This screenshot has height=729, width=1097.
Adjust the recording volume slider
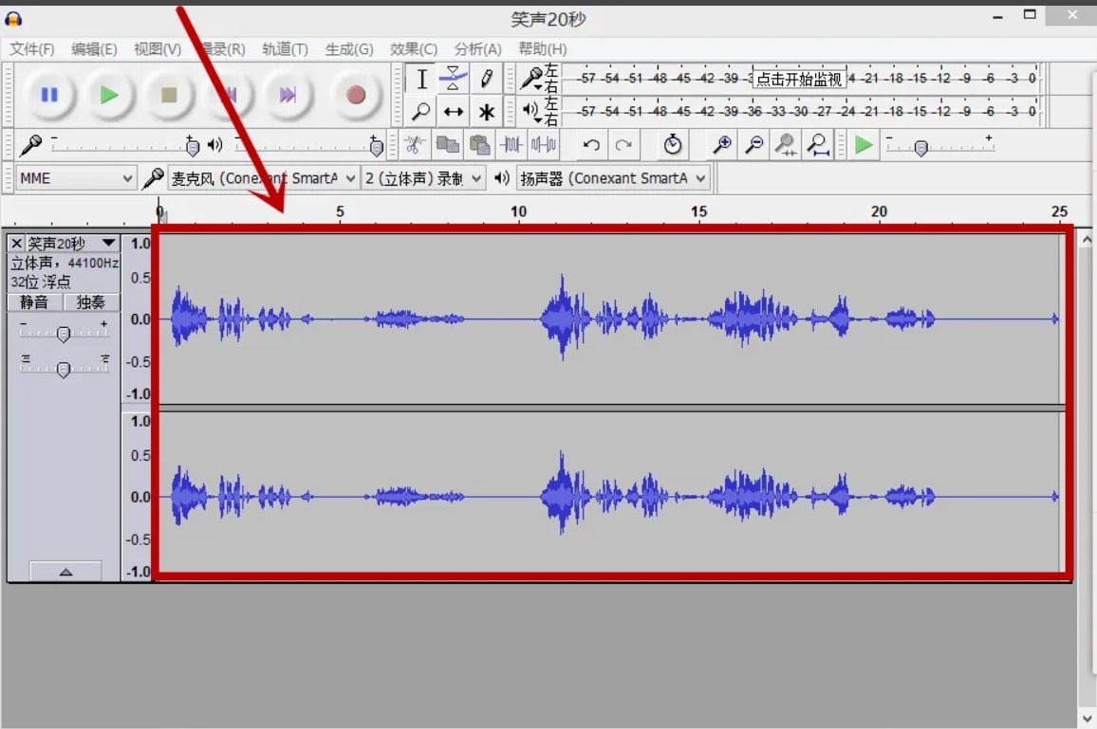[x=193, y=146]
